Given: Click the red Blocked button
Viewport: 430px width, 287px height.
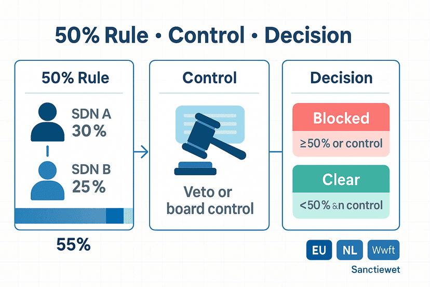Looking at the screenshot, I should [341, 118].
